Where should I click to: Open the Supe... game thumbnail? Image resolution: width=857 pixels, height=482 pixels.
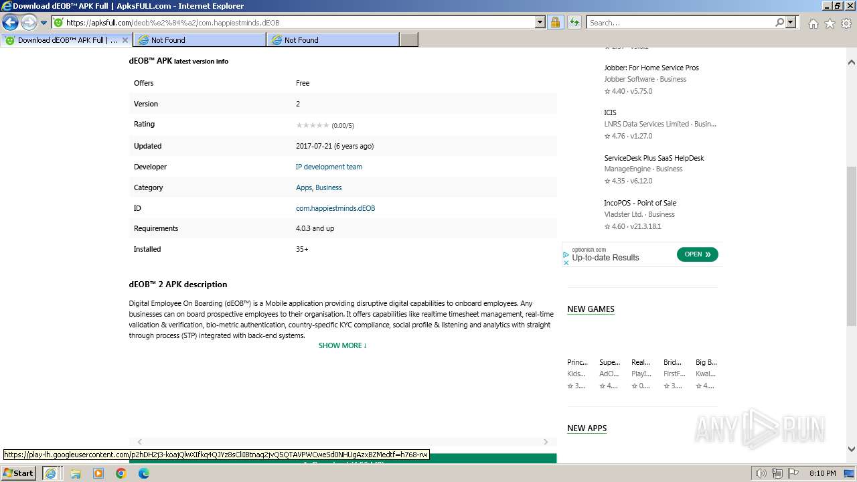(x=609, y=362)
